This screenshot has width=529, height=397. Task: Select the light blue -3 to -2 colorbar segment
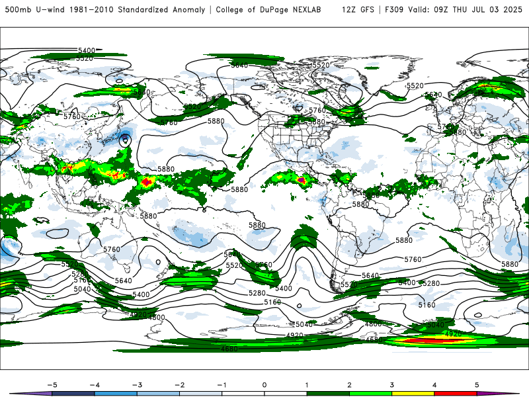158,394
